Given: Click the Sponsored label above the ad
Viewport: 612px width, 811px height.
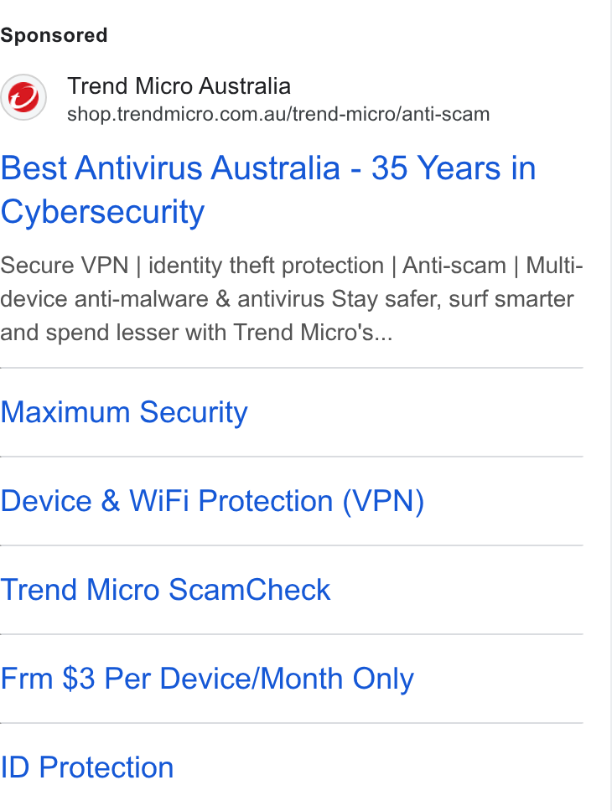Looking at the screenshot, I should pos(54,35).
